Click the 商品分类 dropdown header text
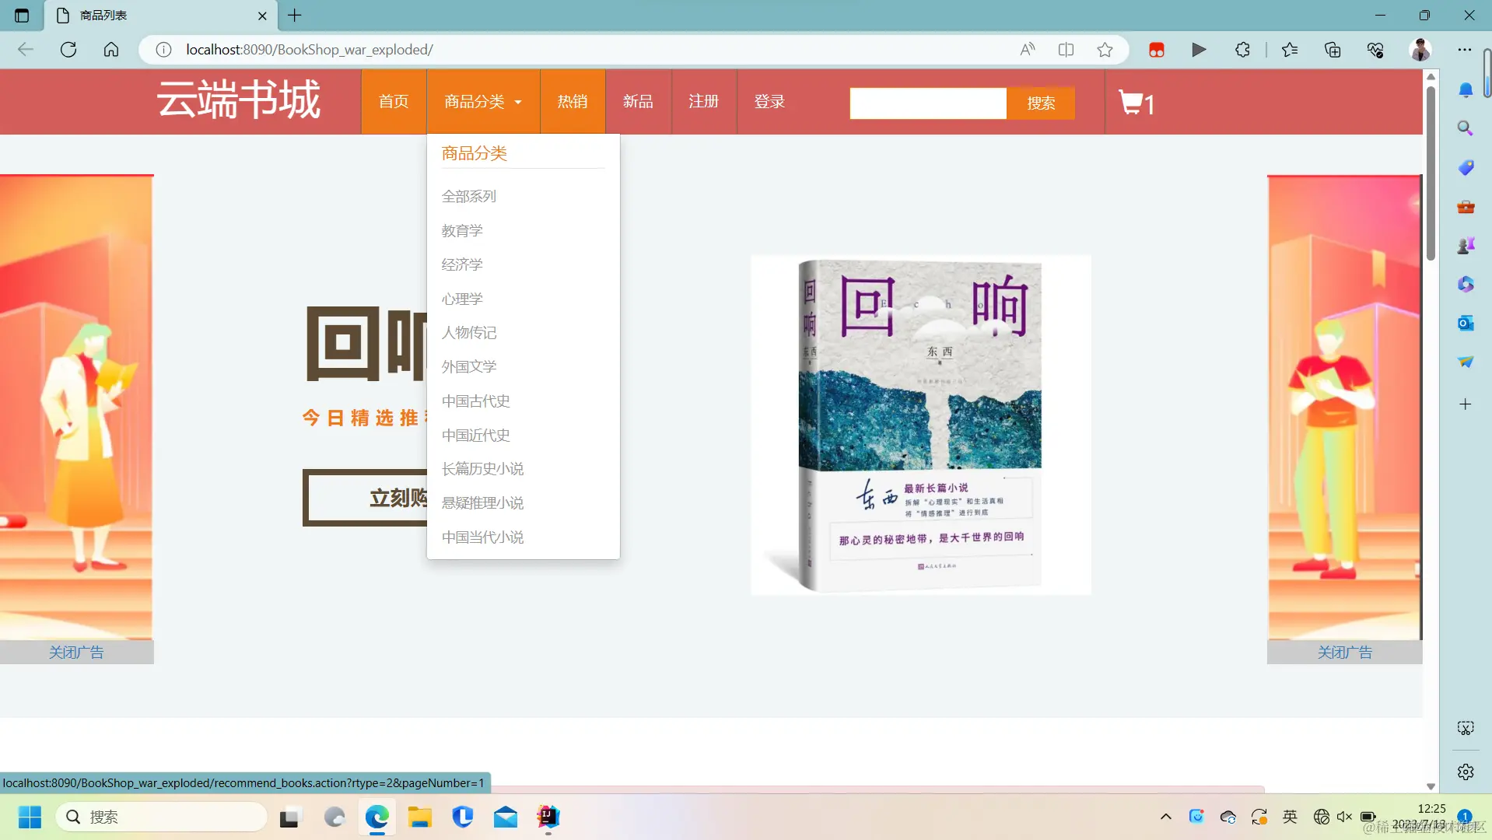The height and width of the screenshot is (840, 1492). point(475,153)
